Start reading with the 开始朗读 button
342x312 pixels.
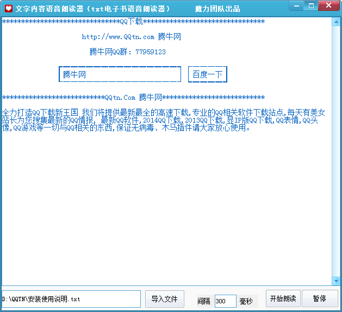282,298
